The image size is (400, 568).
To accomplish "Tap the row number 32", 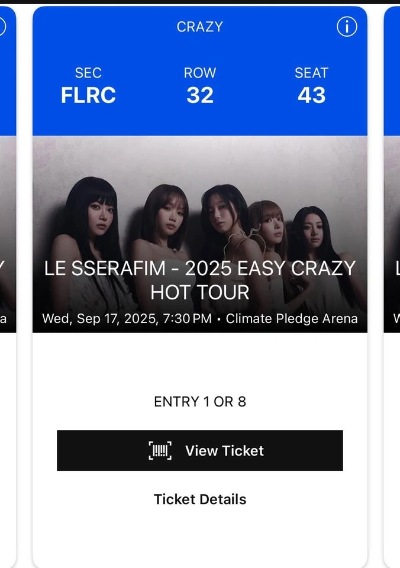I will pos(200,95).
